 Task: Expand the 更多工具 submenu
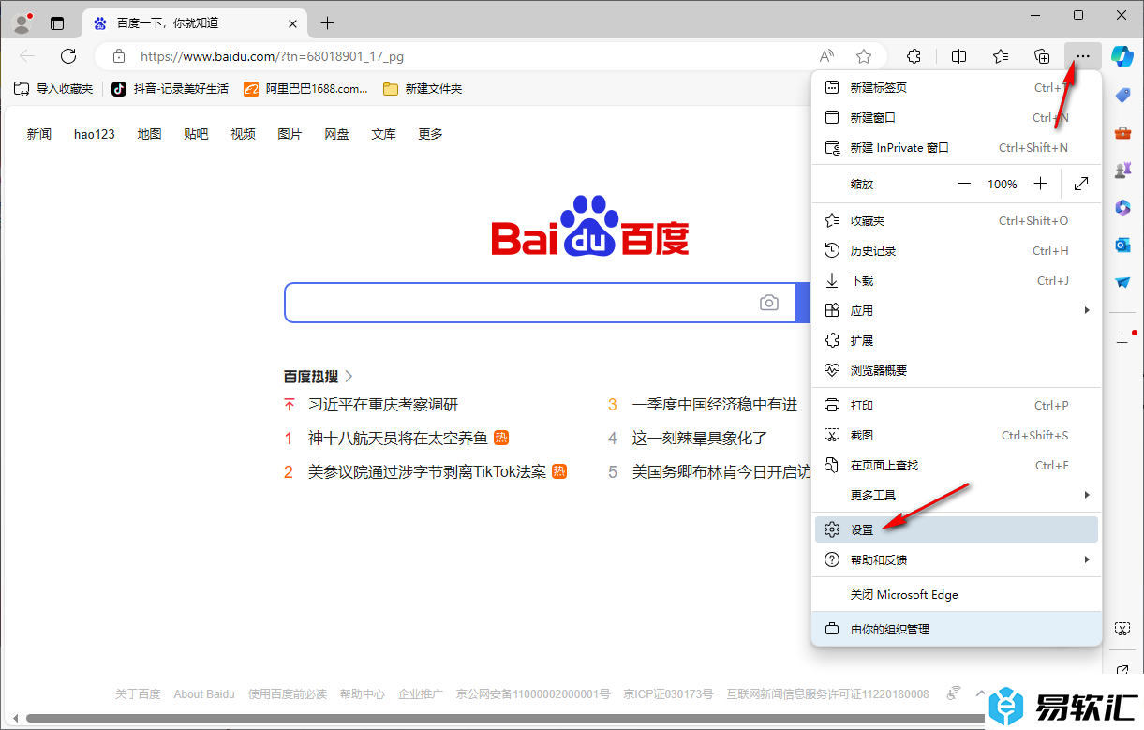956,495
